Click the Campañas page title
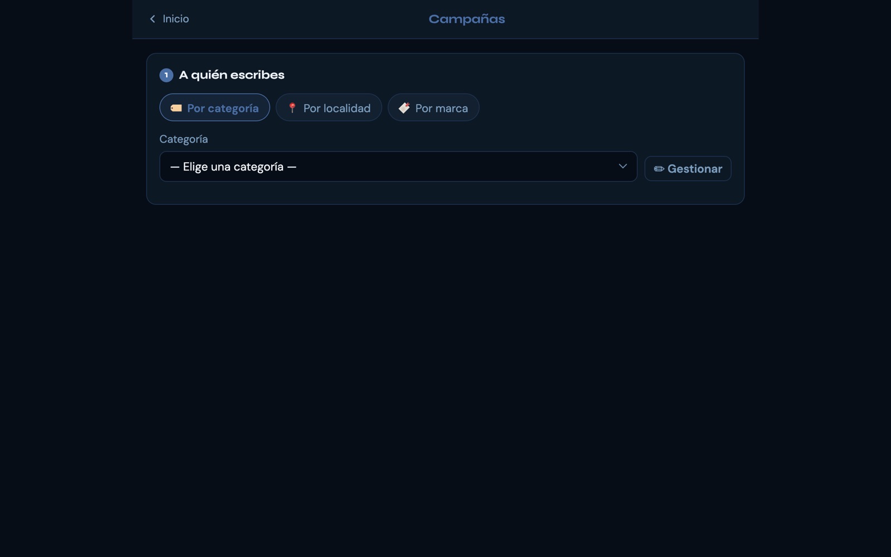 point(467,19)
